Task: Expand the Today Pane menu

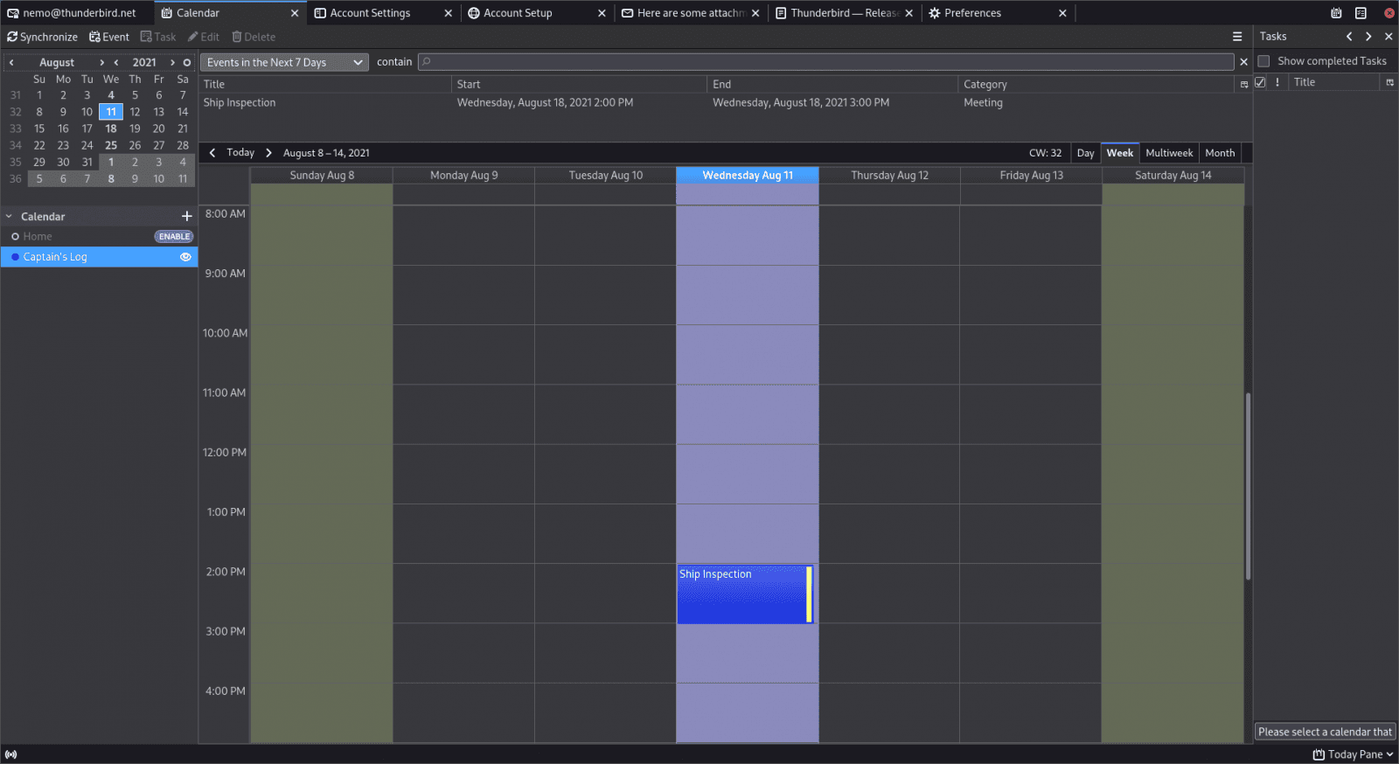Action: coord(1352,754)
